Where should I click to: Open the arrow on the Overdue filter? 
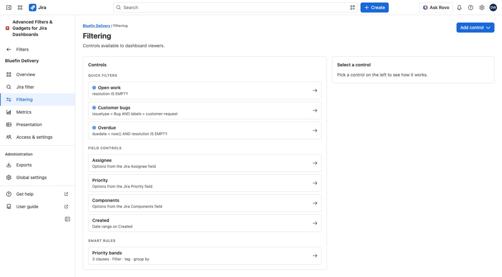point(315,131)
